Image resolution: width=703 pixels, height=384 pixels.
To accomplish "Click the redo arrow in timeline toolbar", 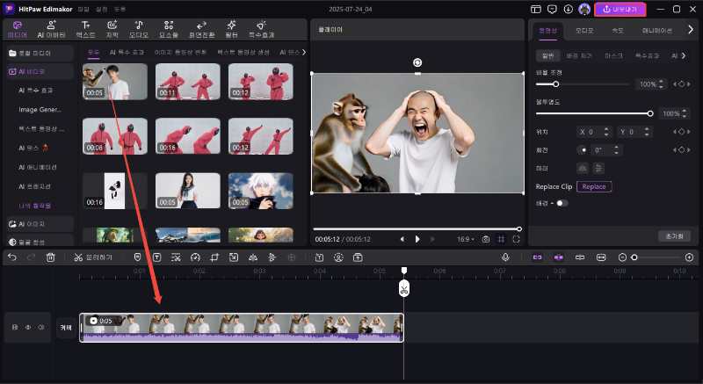I will coord(31,257).
